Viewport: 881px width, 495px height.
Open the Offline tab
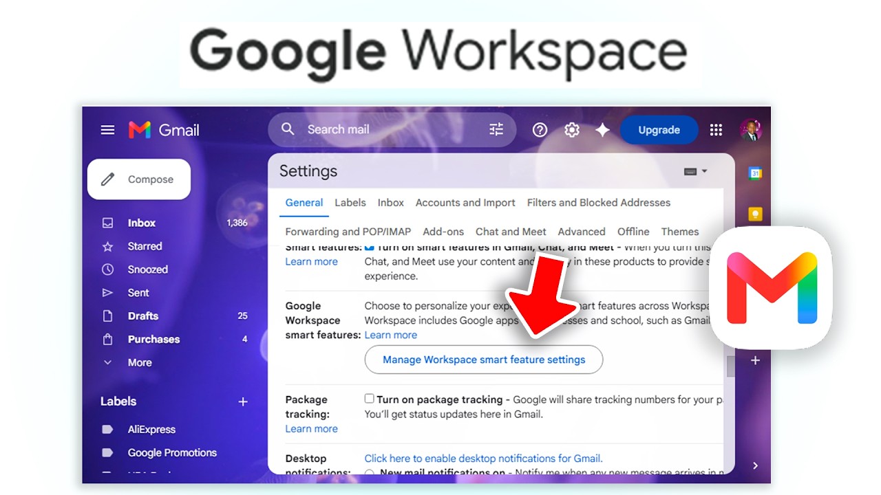click(x=633, y=232)
